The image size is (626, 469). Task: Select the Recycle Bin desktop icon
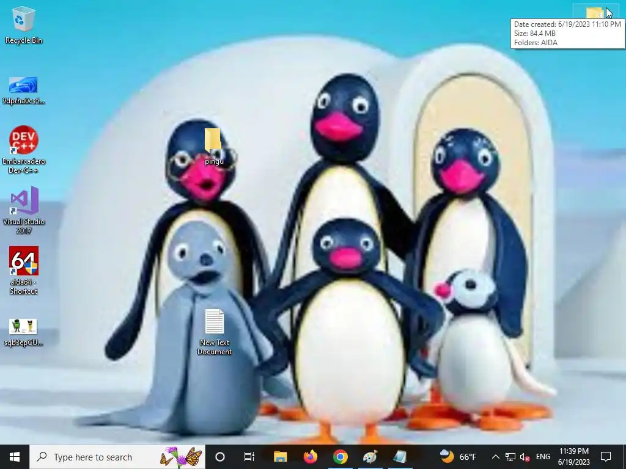pos(24,24)
